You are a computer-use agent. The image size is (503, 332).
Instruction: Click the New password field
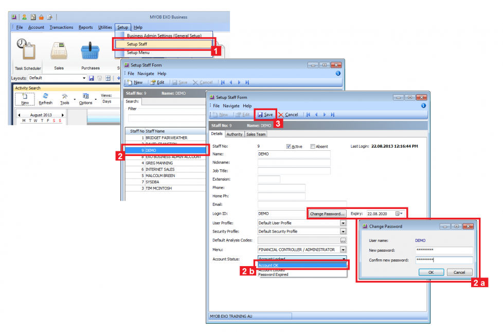444,250
